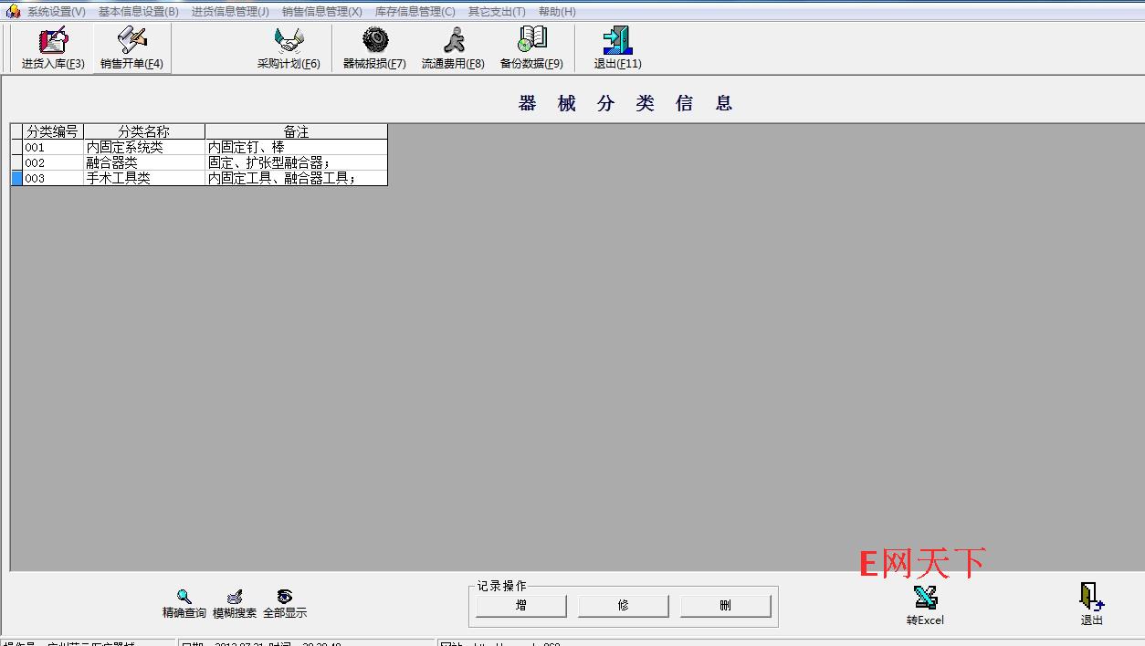The height and width of the screenshot is (646, 1145).
Task: Open the 库存信息管理(C) menu
Action: 415,12
